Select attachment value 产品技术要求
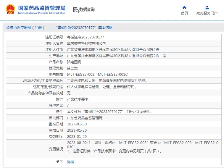This screenshot has width=224, height=168. pyautogui.click(x=78, y=99)
